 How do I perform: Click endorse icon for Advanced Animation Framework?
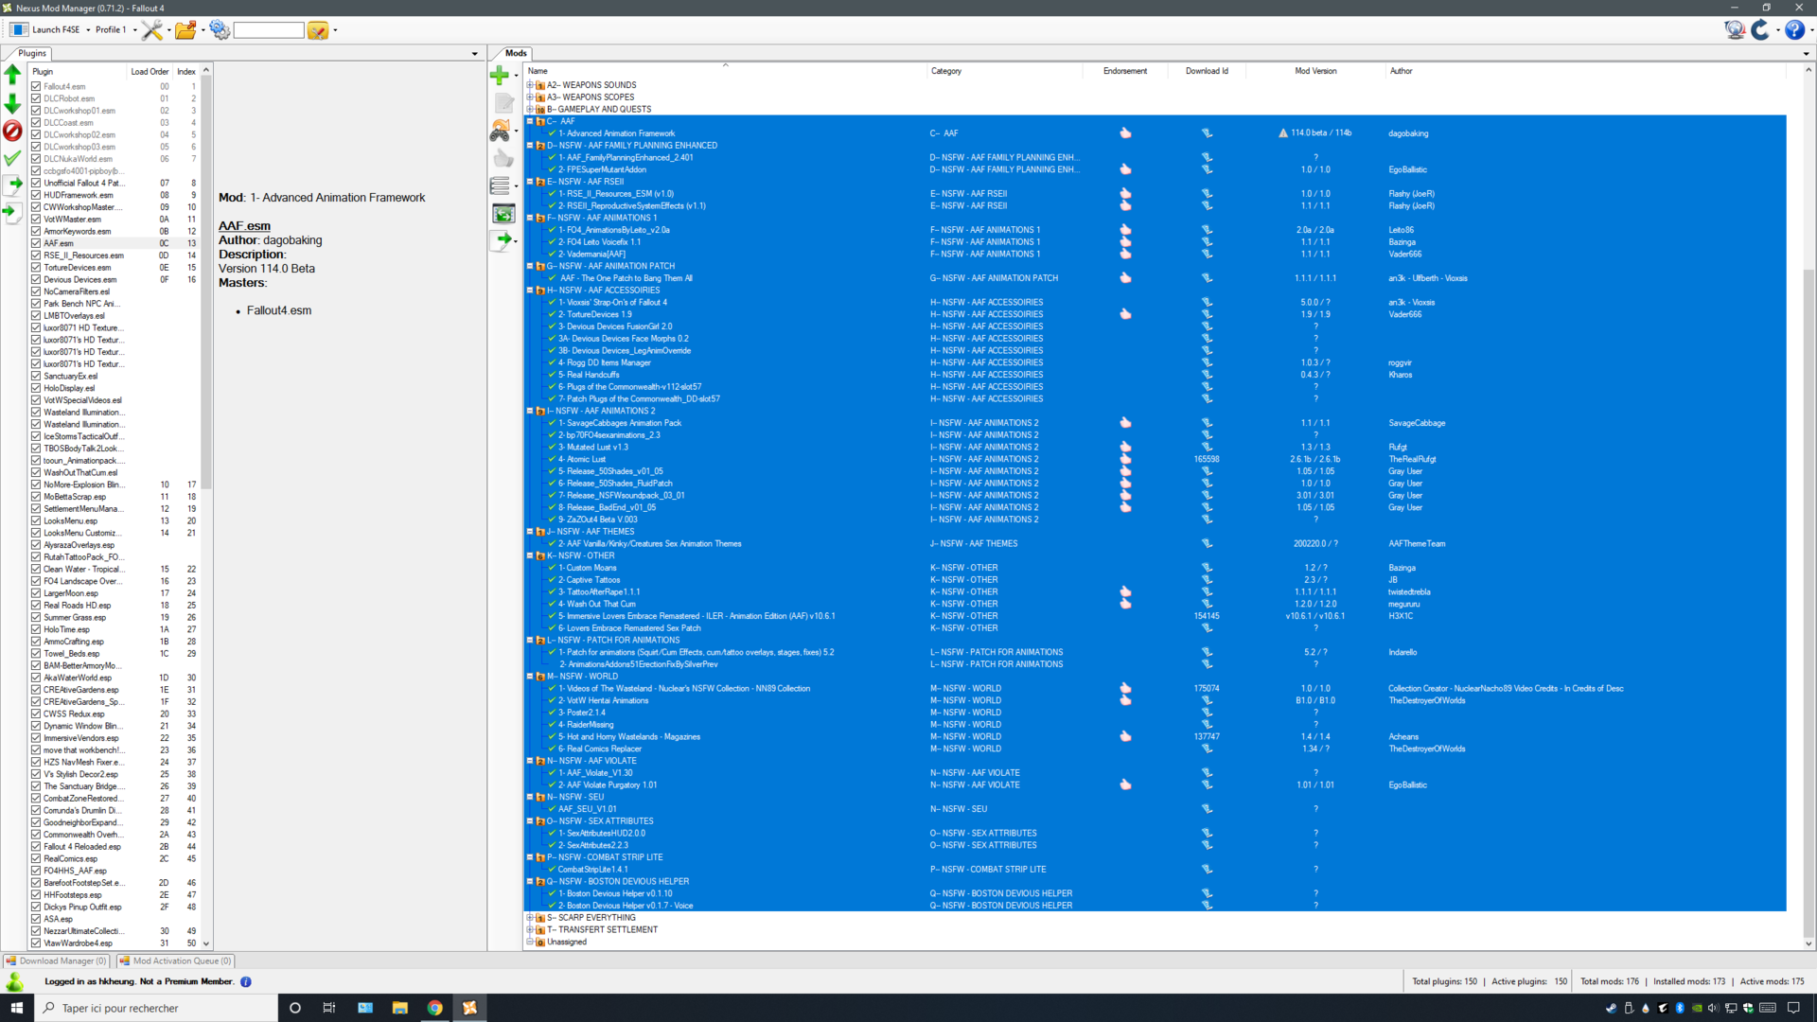[x=1125, y=133]
